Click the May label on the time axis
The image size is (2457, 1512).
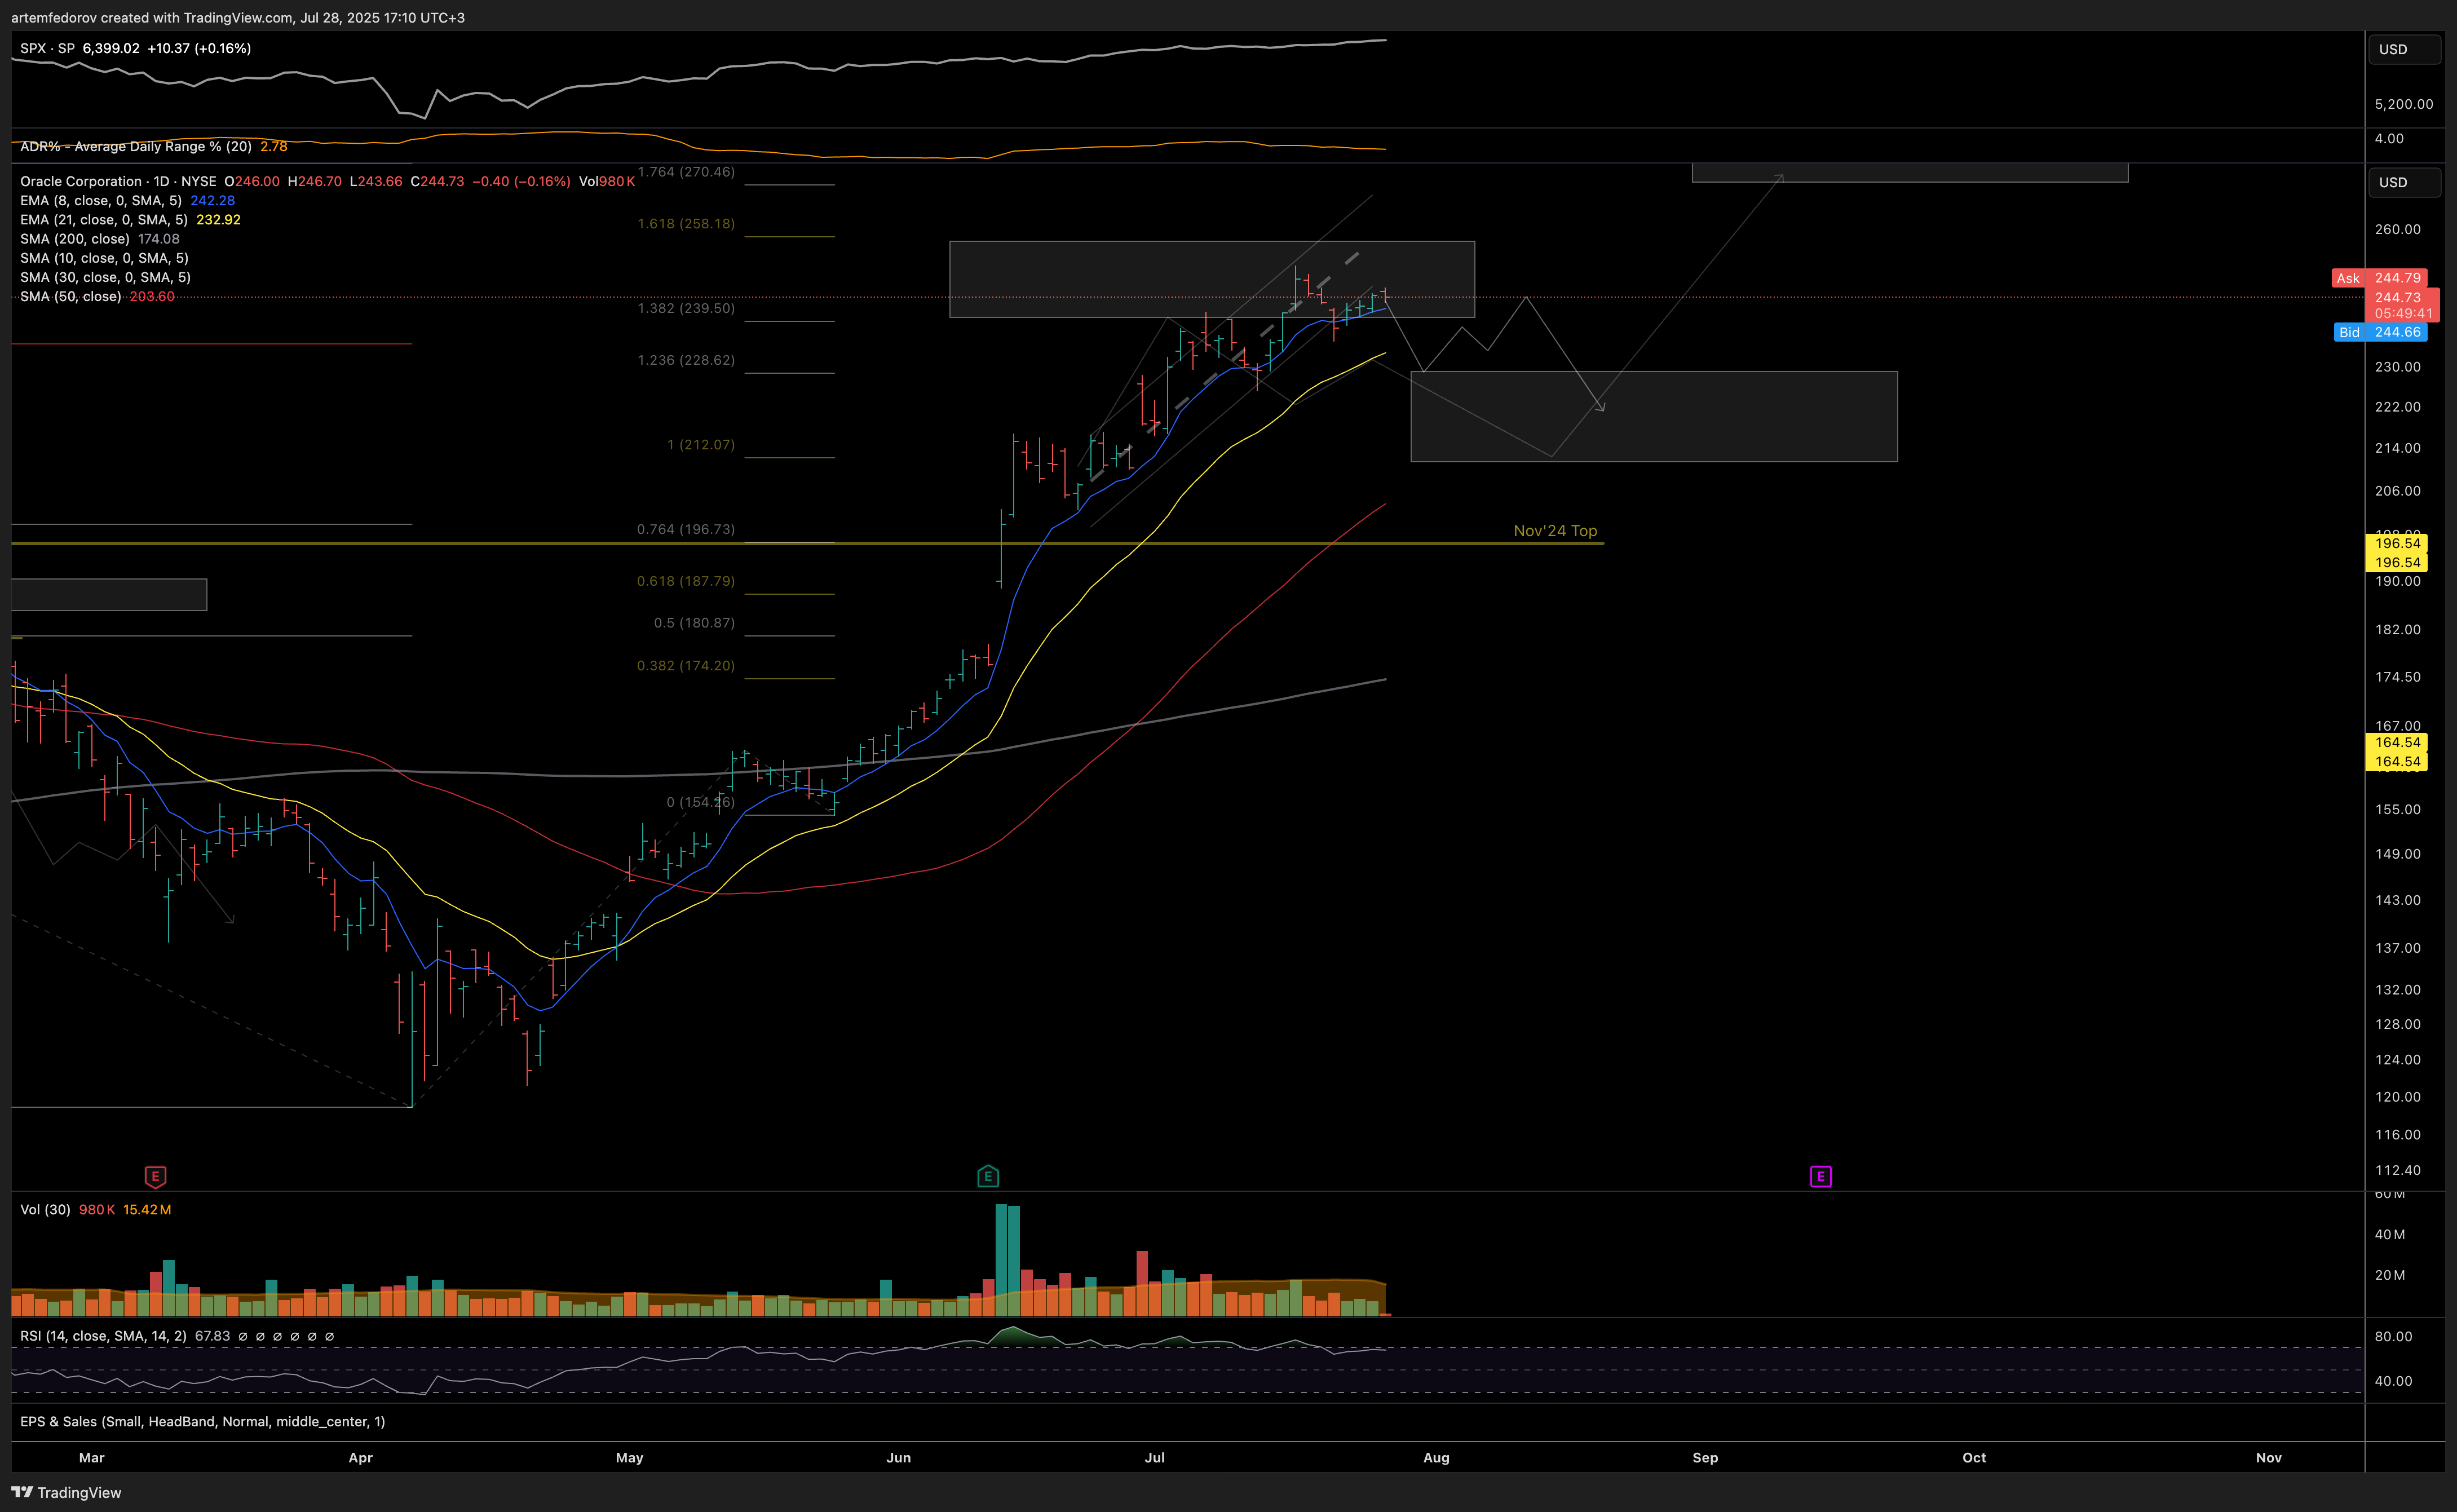click(630, 1457)
